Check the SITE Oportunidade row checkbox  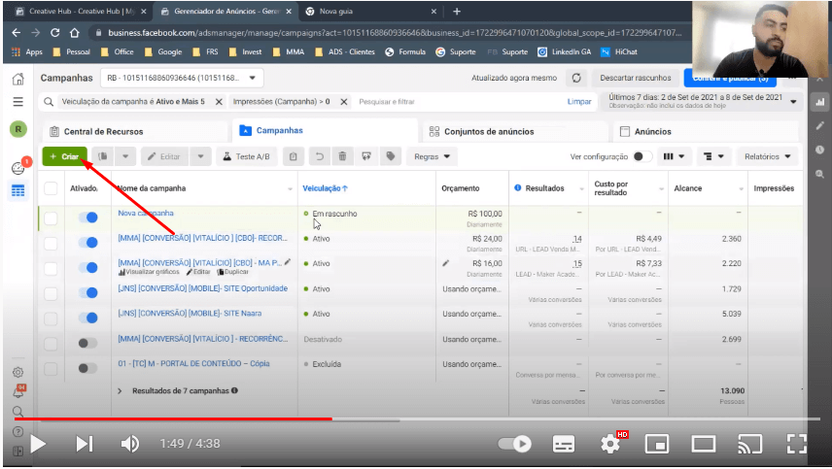pos(51,293)
